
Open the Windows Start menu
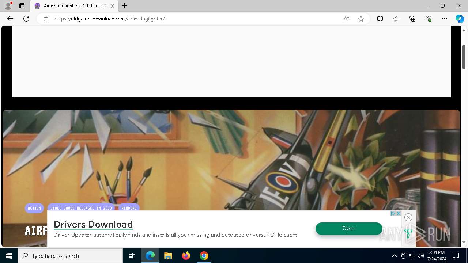point(9,256)
